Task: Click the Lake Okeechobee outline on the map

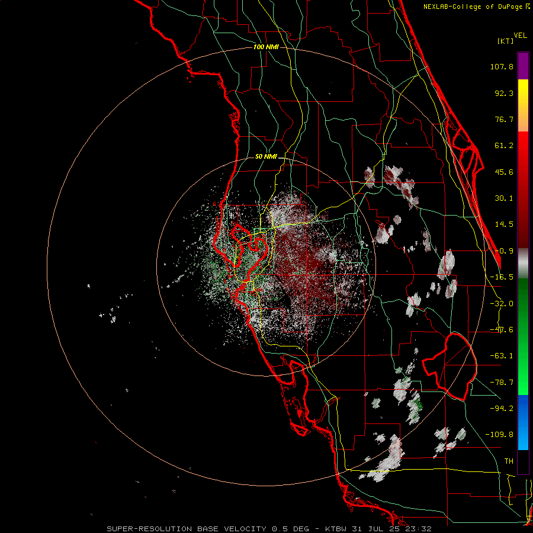Action: tap(449, 367)
